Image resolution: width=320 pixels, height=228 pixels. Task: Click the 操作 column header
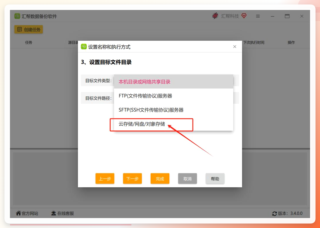coord(291,42)
